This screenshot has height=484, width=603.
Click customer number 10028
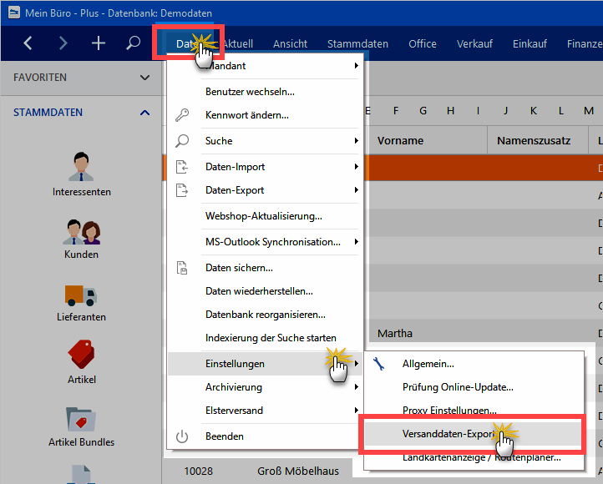tap(198, 471)
